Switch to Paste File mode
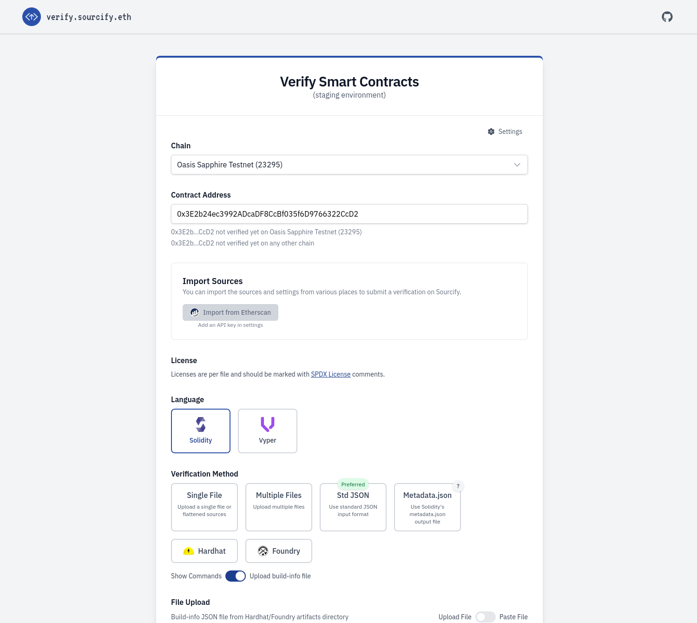 (486, 616)
